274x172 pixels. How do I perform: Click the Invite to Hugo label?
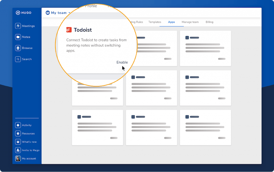pyautogui.click(x=30, y=150)
